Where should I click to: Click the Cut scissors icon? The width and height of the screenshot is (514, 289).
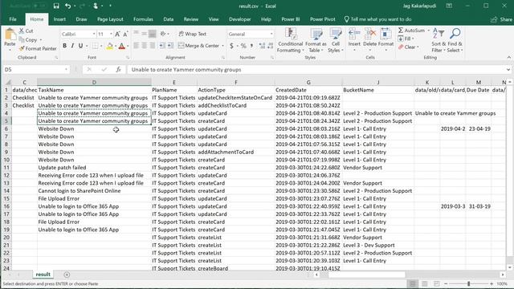[22, 31]
